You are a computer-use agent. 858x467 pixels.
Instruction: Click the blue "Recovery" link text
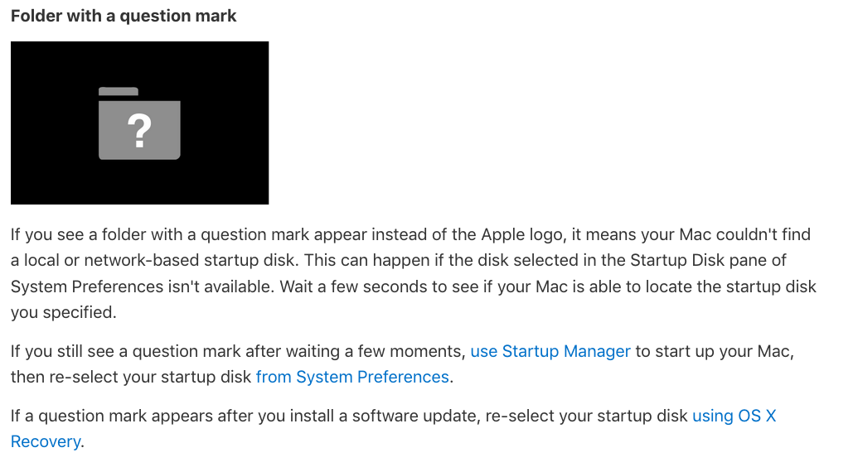[x=46, y=441]
